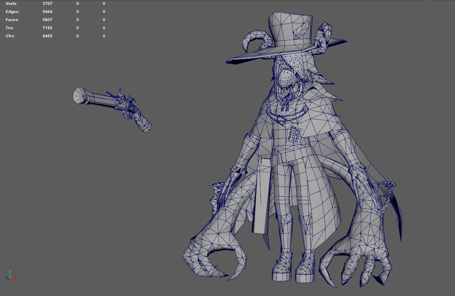Click the UV count value 6465

pos(47,36)
